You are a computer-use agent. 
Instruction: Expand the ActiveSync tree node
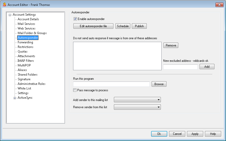click(15, 98)
